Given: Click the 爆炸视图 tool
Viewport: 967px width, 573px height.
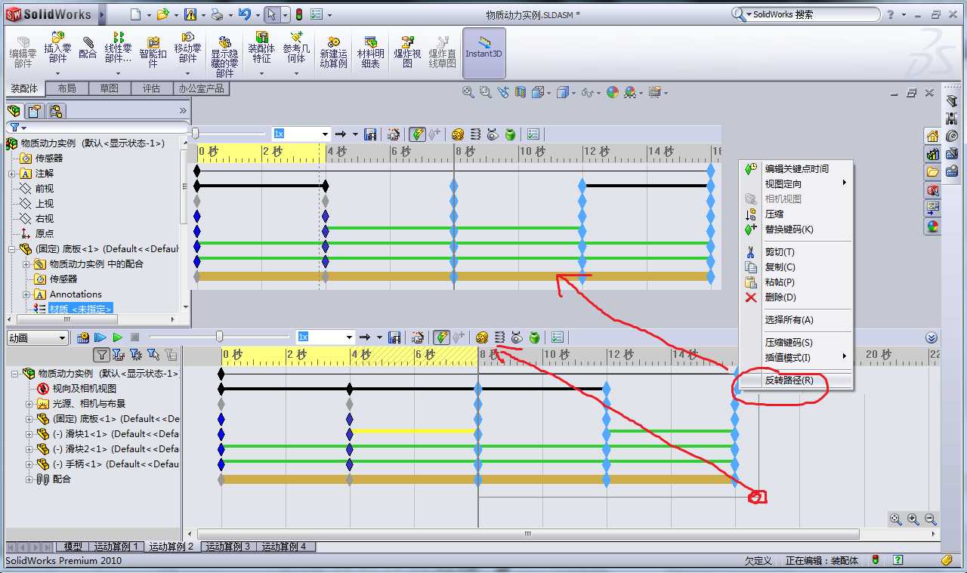Looking at the screenshot, I should click(x=407, y=51).
